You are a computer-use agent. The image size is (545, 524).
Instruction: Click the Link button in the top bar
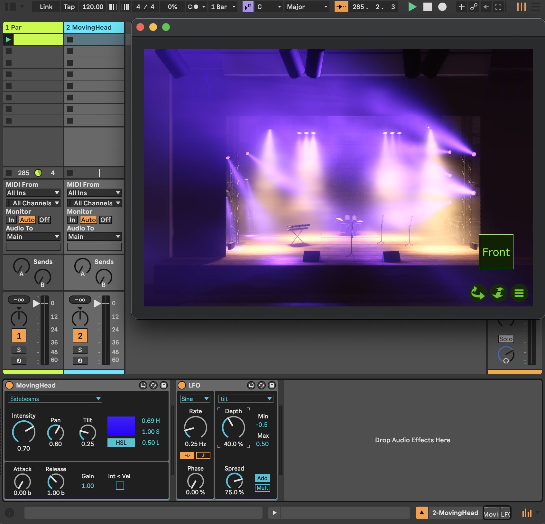[x=46, y=7]
